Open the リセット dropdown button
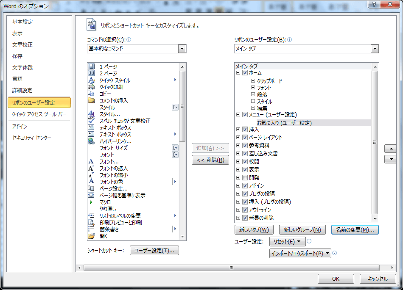The image size is (403, 290). 287,242
